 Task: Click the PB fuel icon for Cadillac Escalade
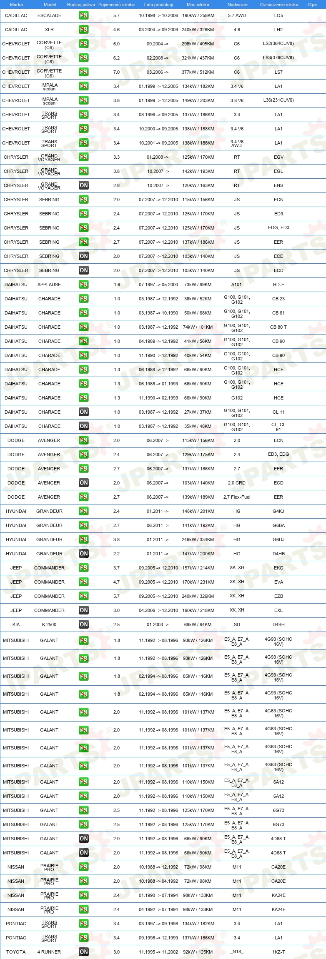point(83,15)
